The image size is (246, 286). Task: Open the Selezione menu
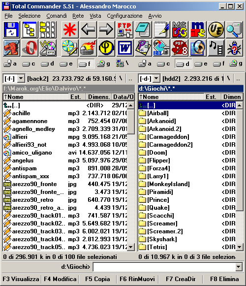tap(30, 16)
